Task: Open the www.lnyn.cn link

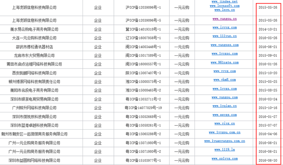Action: pos(224,10)
